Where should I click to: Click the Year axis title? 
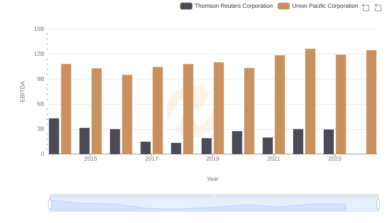tap(212, 179)
